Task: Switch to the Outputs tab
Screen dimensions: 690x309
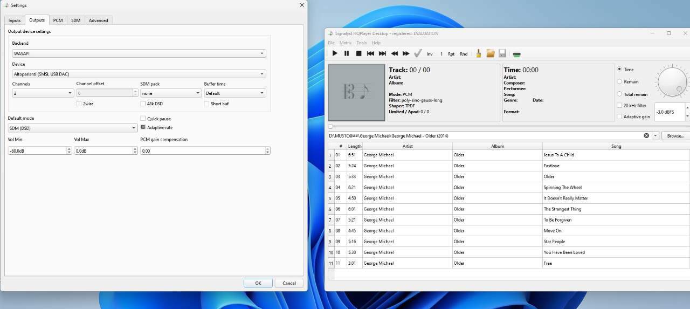Action: [37, 20]
